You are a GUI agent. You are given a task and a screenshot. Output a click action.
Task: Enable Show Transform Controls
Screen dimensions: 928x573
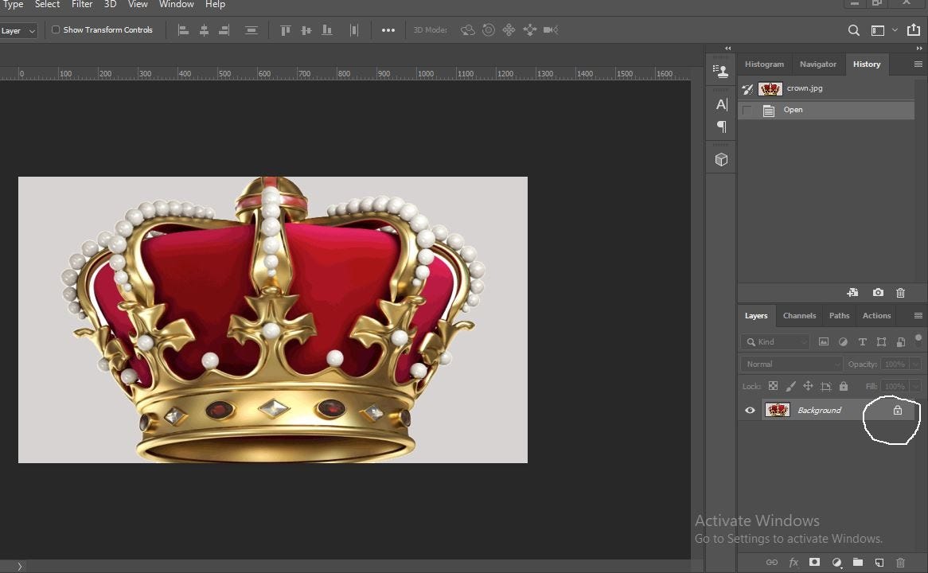click(56, 29)
